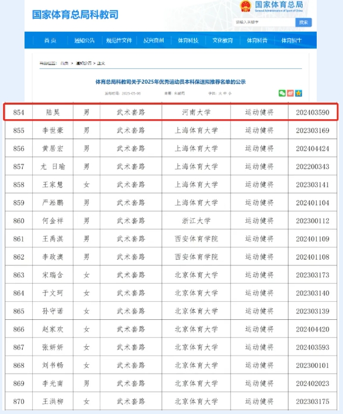Open the 首页 navigation tab
This screenshot has width=343, height=414.
[50, 40]
